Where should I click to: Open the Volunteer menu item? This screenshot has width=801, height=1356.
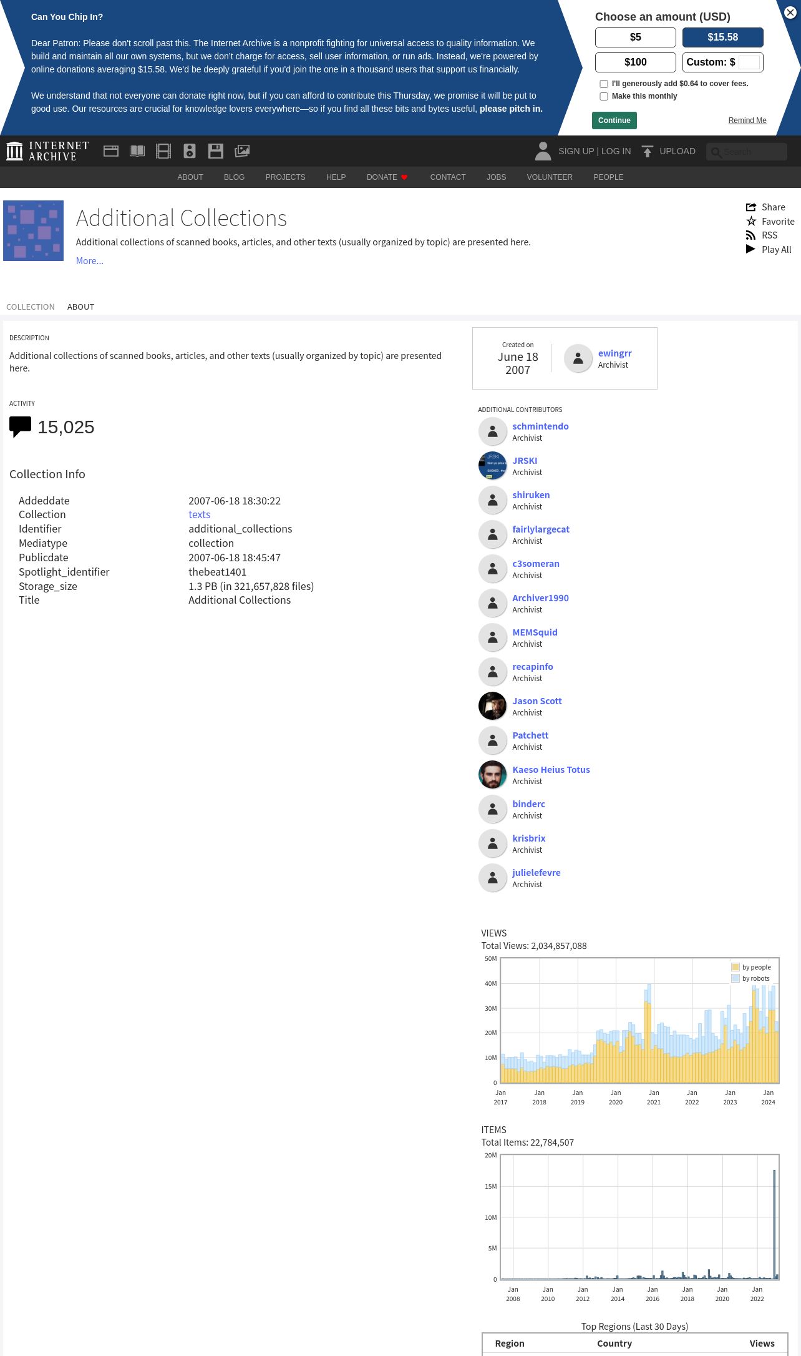coord(550,177)
